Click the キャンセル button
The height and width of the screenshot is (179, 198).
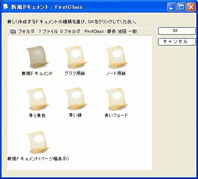click(177, 42)
